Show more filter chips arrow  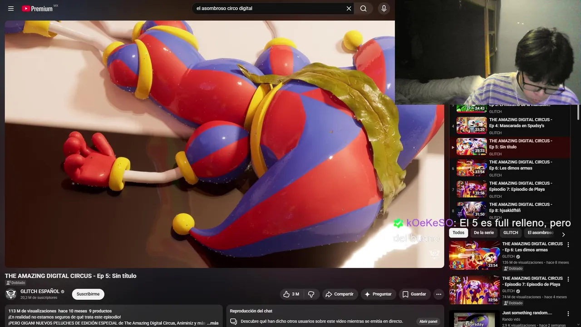point(563,234)
